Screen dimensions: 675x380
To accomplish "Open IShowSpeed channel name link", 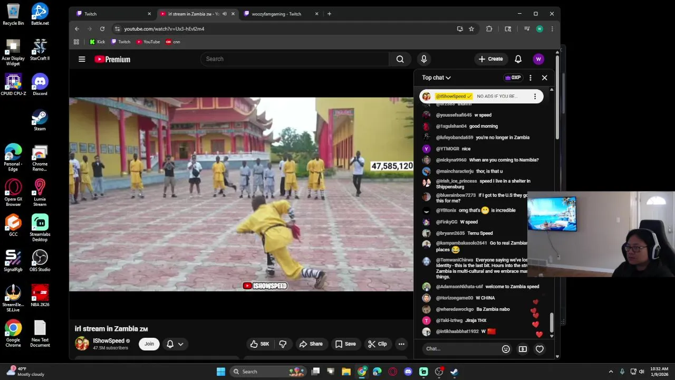I will (109, 341).
